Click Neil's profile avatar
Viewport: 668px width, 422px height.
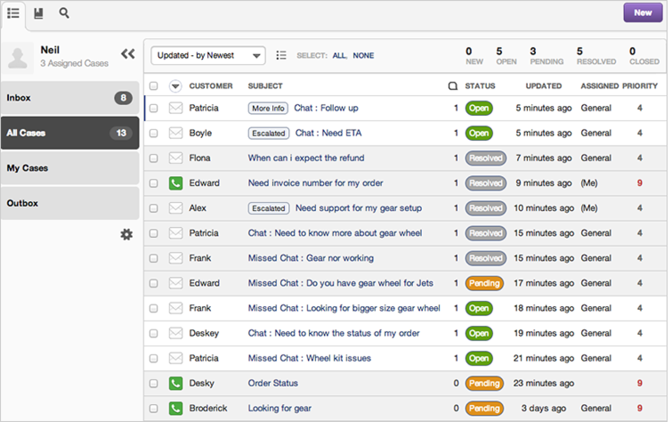coord(18,58)
